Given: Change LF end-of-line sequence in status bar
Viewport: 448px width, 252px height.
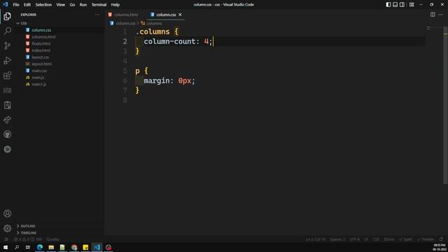Looking at the screenshot, I should tap(366, 239).
